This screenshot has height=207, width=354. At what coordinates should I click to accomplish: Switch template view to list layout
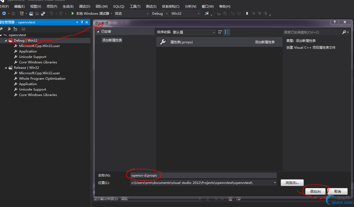coord(227,32)
